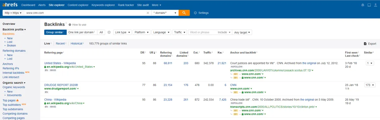
Task: Focus the Word or phrase filter field
Action: coord(203,32)
